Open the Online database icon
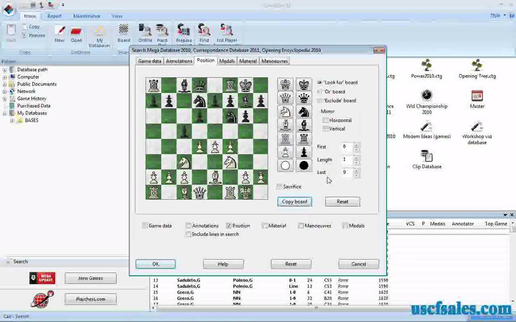Screen dimensions: 516x322 click(145, 34)
